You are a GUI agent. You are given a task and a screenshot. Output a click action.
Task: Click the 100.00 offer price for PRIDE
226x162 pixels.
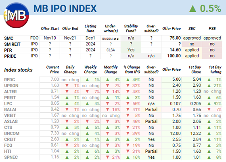click(x=174, y=56)
